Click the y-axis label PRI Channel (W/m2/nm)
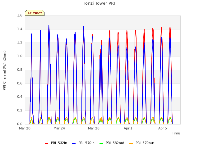The width and height of the screenshot is (199, 149). point(4,70)
